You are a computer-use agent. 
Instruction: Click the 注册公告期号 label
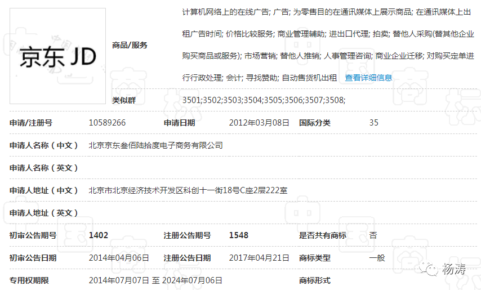coord(187,235)
